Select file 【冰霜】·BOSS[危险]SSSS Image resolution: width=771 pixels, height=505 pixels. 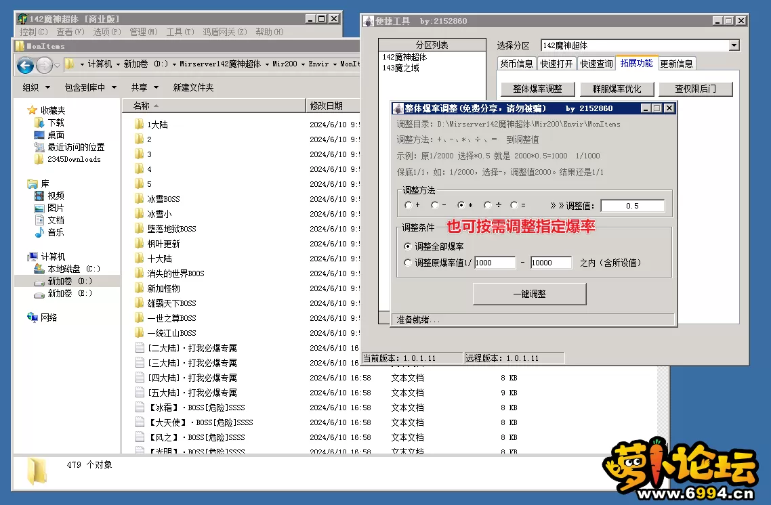(190, 408)
